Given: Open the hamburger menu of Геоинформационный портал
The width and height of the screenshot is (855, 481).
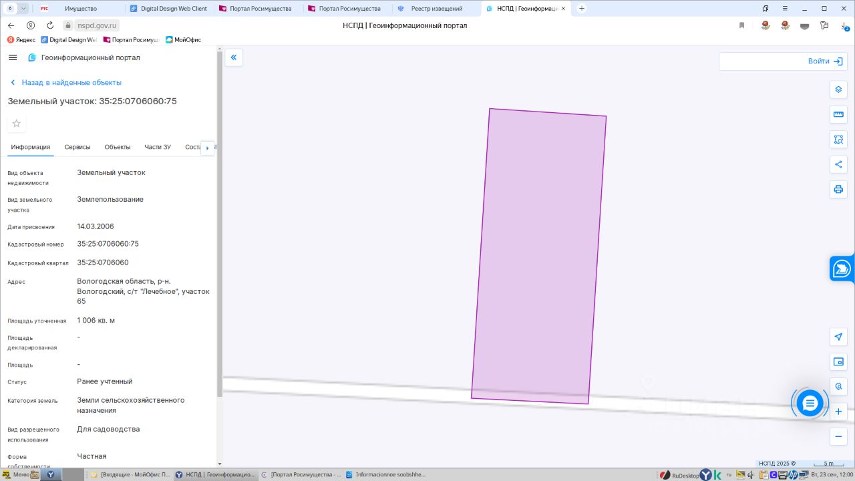Looking at the screenshot, I should pyautogui.click(x=13, y=57).
